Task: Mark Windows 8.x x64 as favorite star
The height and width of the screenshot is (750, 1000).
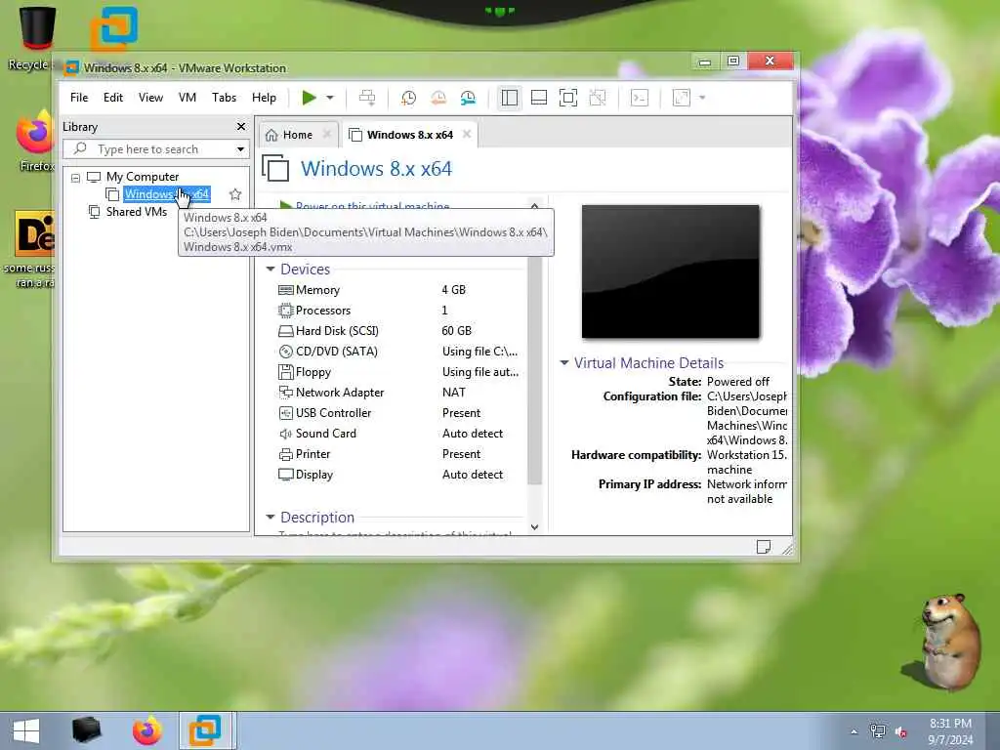Action: [x=235, y=194]
